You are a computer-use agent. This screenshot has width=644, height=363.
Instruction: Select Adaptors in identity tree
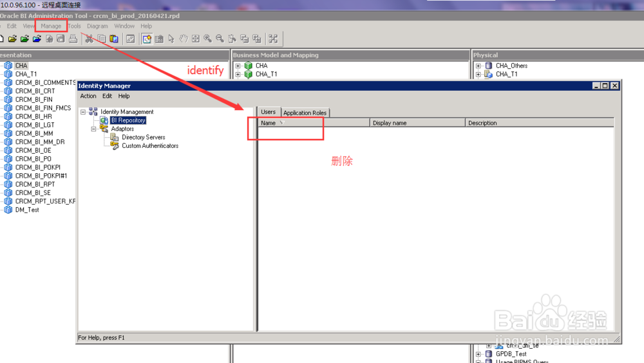(x=122, y=129)
